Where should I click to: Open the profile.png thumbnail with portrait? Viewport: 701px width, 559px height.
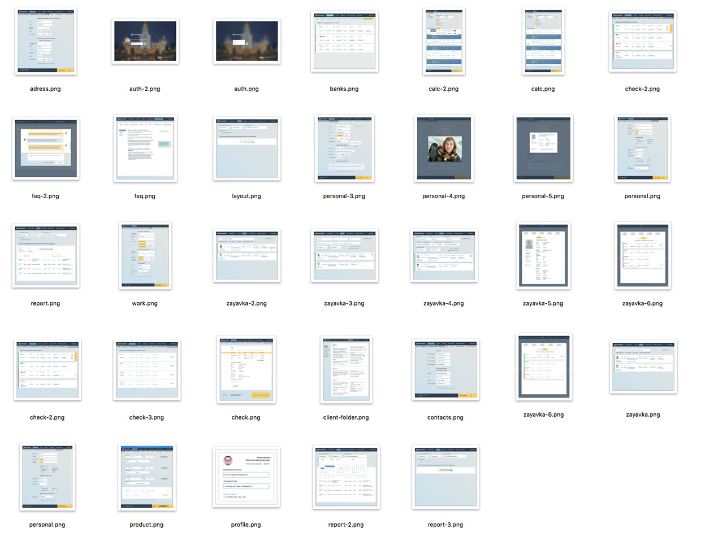(246, 477)
